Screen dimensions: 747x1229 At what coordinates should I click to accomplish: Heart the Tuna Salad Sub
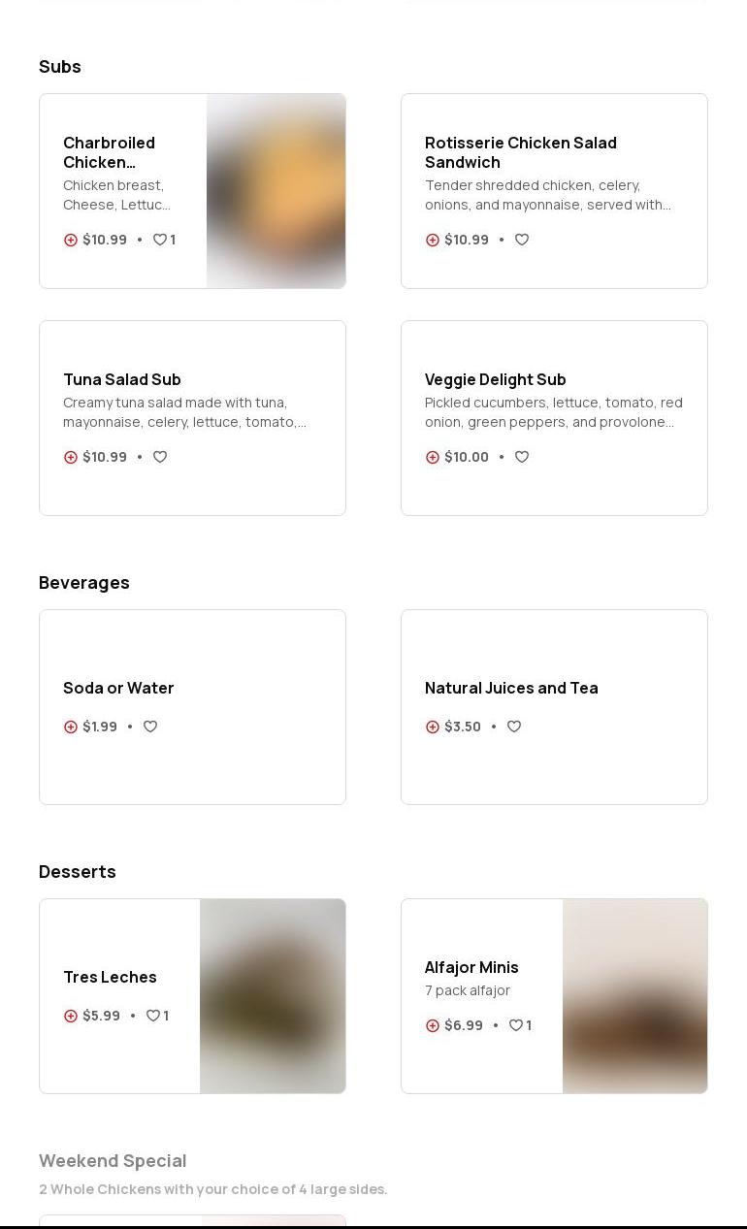point(160,457)
